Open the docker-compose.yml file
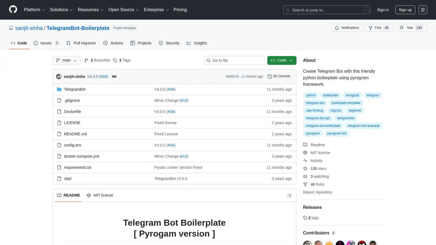The height and width of the screenshot is (245, 436). click(81, 156)
